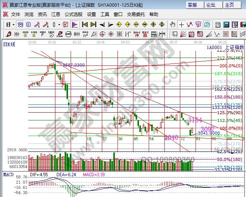
Task: Click the red 赢 toolbar icon
Action: pyautogui.click(x=145, y=34)
